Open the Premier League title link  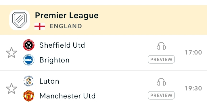click(x=67, y=16)
